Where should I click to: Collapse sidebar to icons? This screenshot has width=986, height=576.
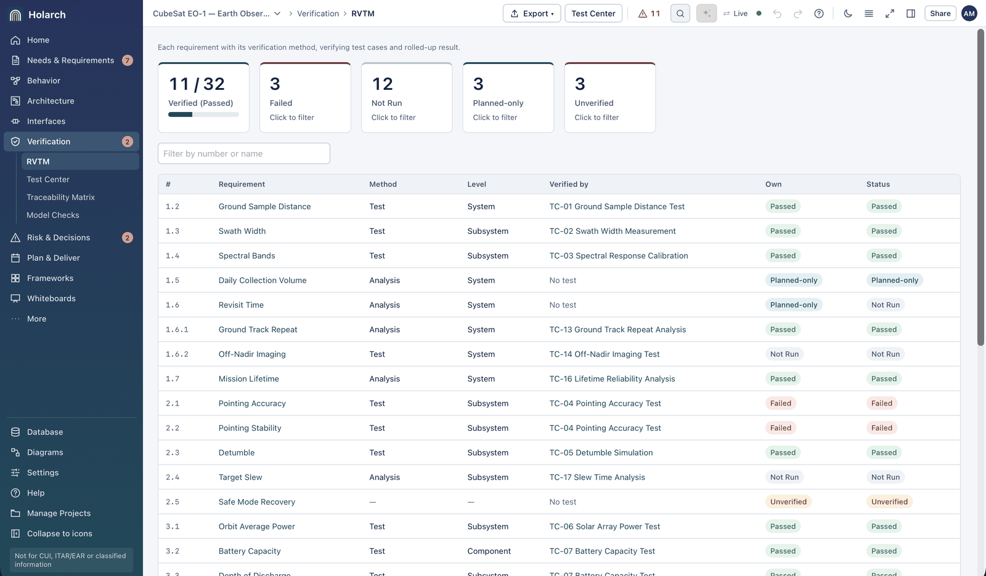tap(71, 534)
